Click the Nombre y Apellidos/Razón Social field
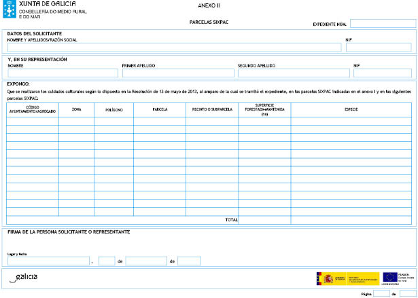The height and width of the screenshot is (298, 418). pyautogui.click(x=174, y=48)
